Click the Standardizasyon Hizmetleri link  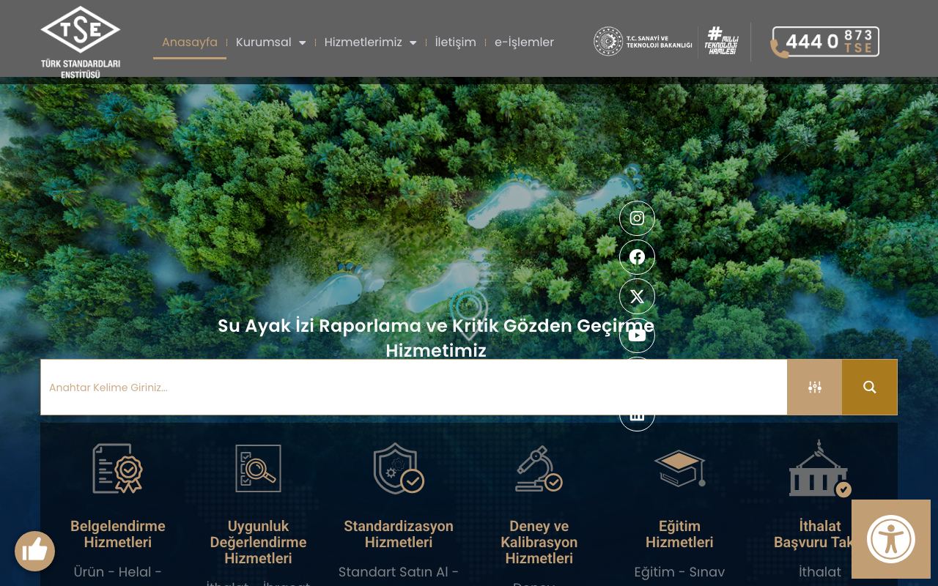[x=399, y=534]
